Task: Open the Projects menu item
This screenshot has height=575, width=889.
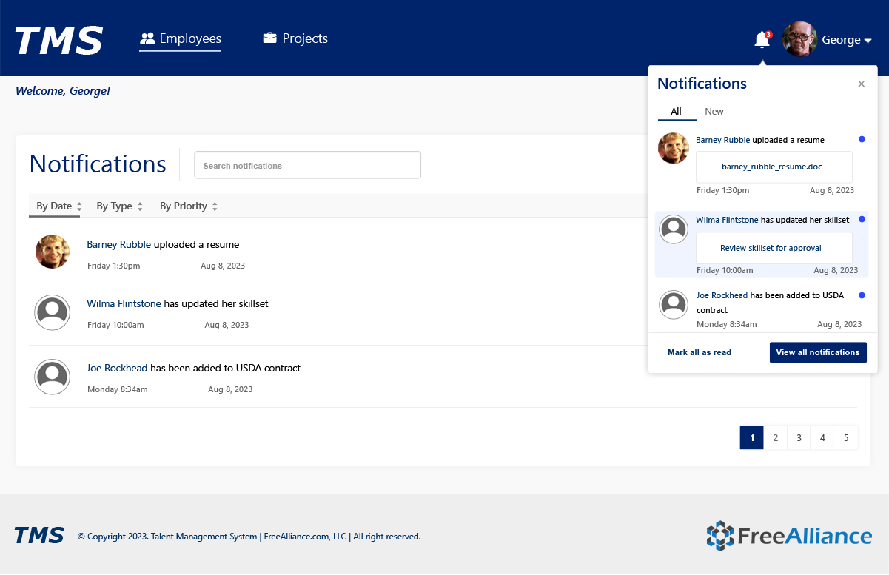Action: pyautogui.click(x=295, y=38)
